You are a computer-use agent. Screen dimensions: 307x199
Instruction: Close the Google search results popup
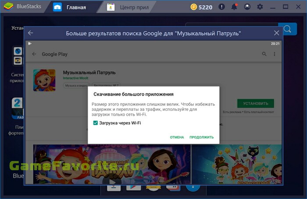coord(276,33)
